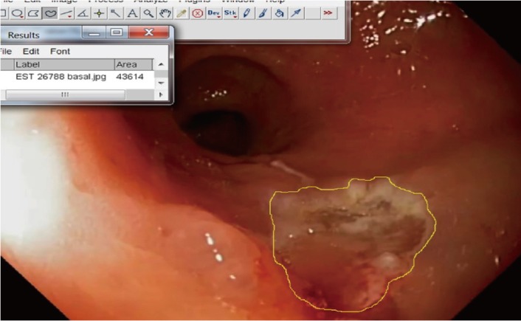
Task: Open the Edit menu in Results window
Action: pos(31,52)
